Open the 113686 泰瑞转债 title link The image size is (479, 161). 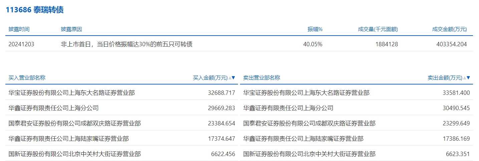(35, 10)
